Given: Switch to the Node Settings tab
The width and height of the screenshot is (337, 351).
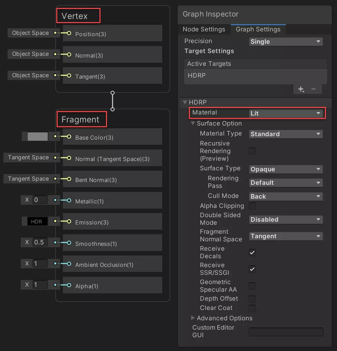Looking at the screenshot, I should (204, 29).
